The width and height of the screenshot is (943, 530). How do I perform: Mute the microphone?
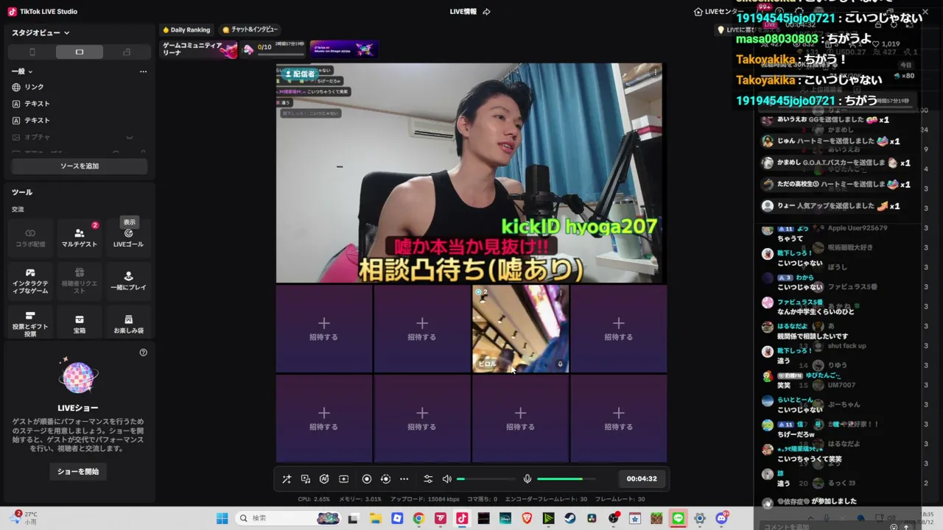point(527,479)
